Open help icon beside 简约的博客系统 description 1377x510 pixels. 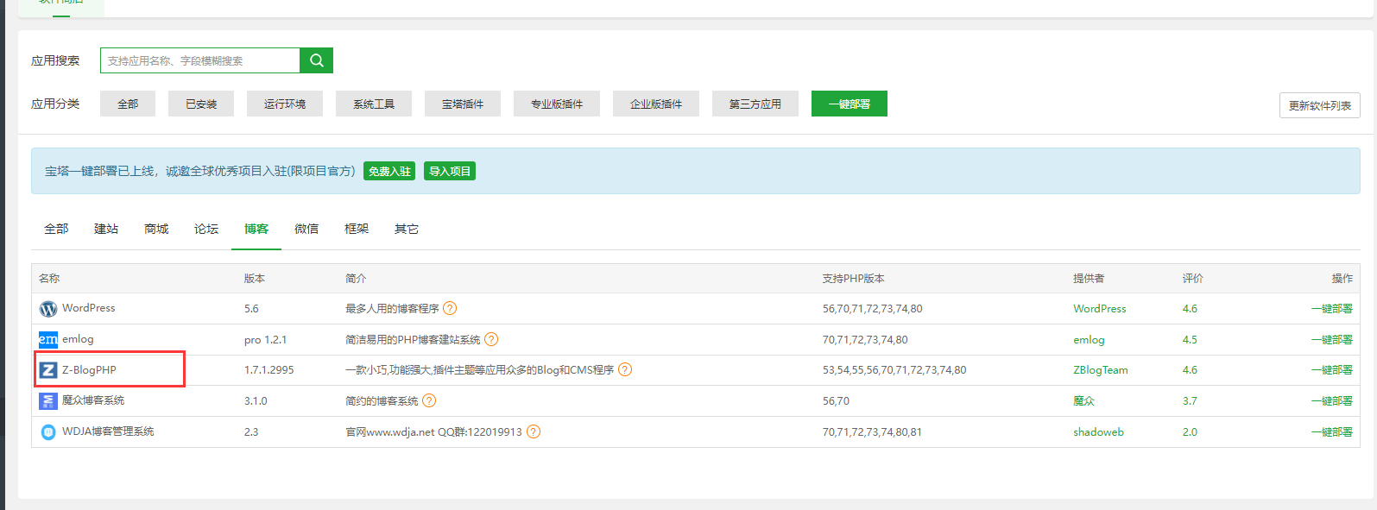[429, 400]
